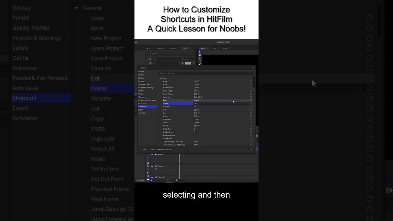Select the Rename shortcut row
393x221 pixels.
[x=207, y=107]
